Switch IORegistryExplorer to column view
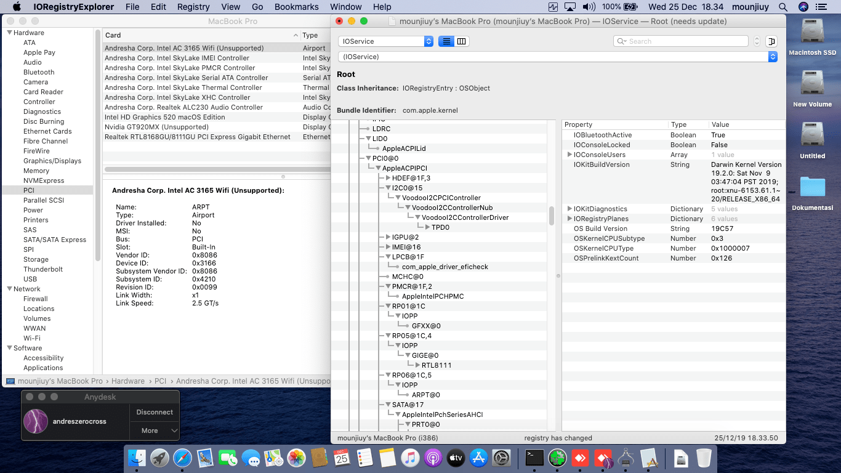This screenshot has height=473, width=841. click(462, 41)
